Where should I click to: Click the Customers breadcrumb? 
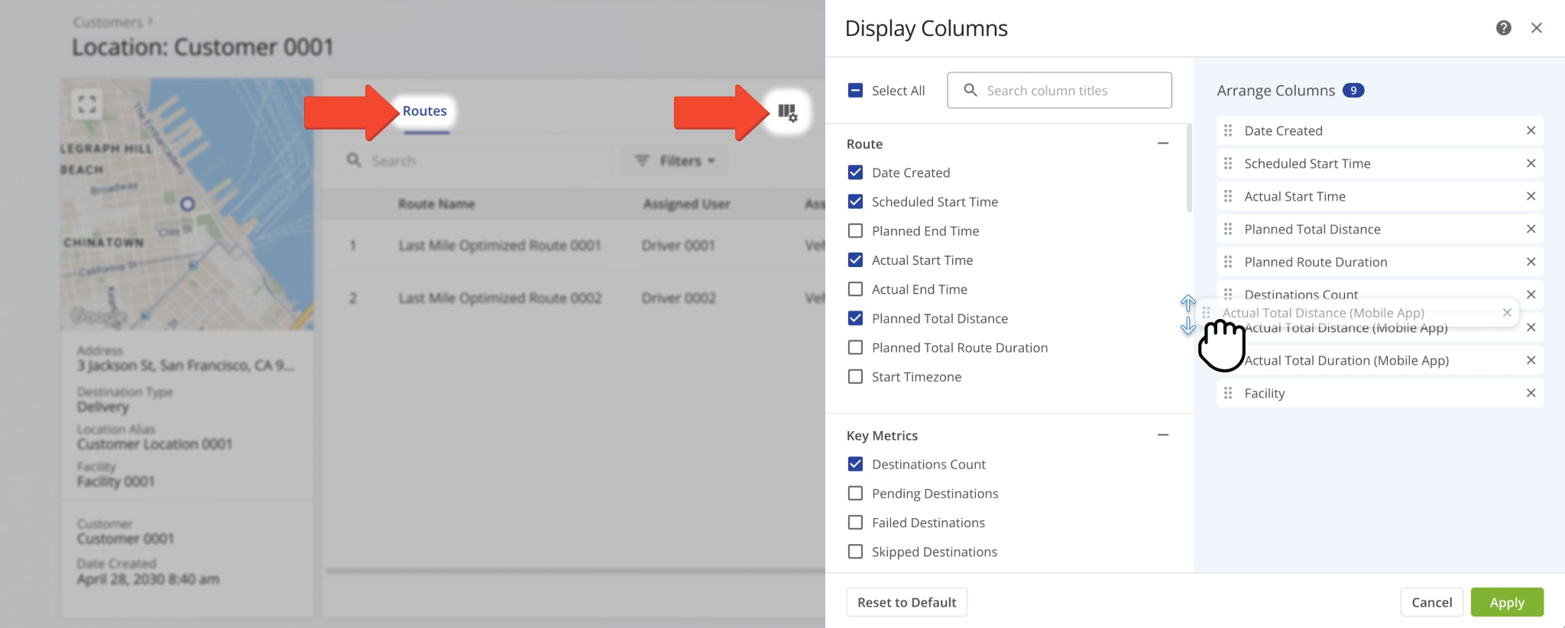[108, 22]
